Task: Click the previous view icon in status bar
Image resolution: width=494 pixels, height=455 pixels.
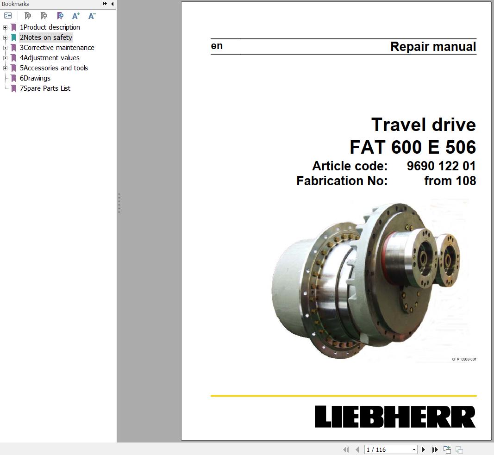Action: coord(447,449)
